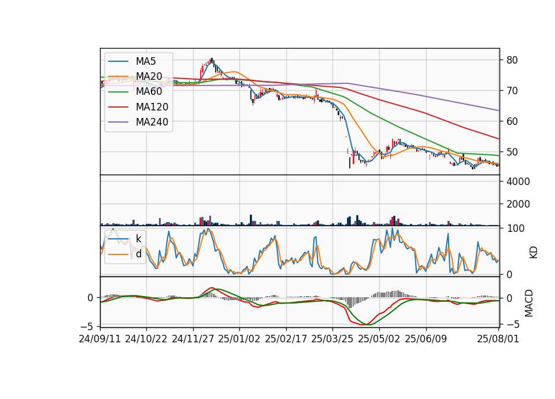Click the KD axis value 100
The image size is (555, 399).
pos(515,228)
